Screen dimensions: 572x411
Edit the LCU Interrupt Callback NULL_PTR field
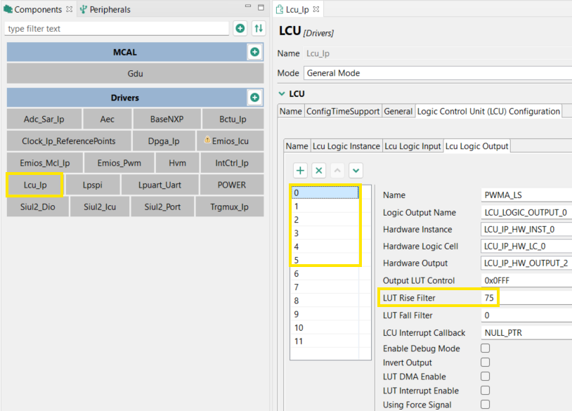click(x=526, y=332)
